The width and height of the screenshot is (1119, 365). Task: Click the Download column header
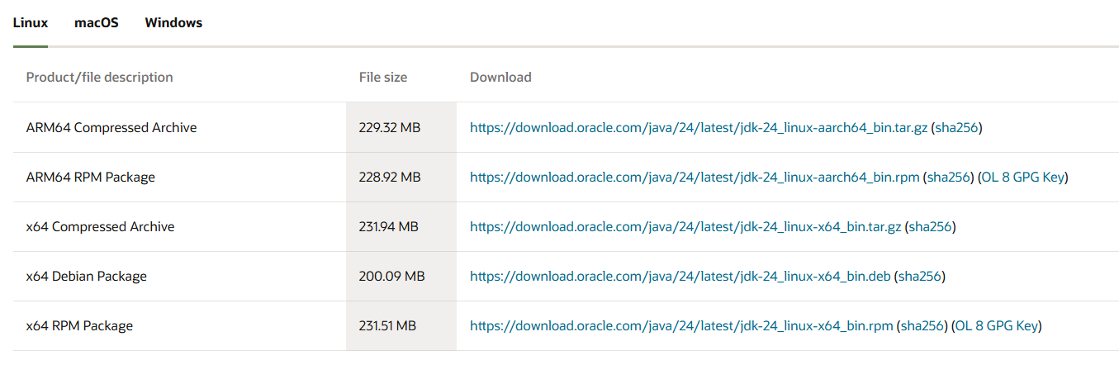pos(500,78)
